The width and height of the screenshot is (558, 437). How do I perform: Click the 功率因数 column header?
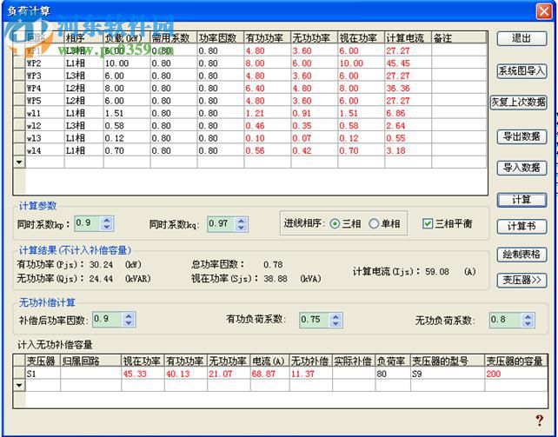click(221, 37)
